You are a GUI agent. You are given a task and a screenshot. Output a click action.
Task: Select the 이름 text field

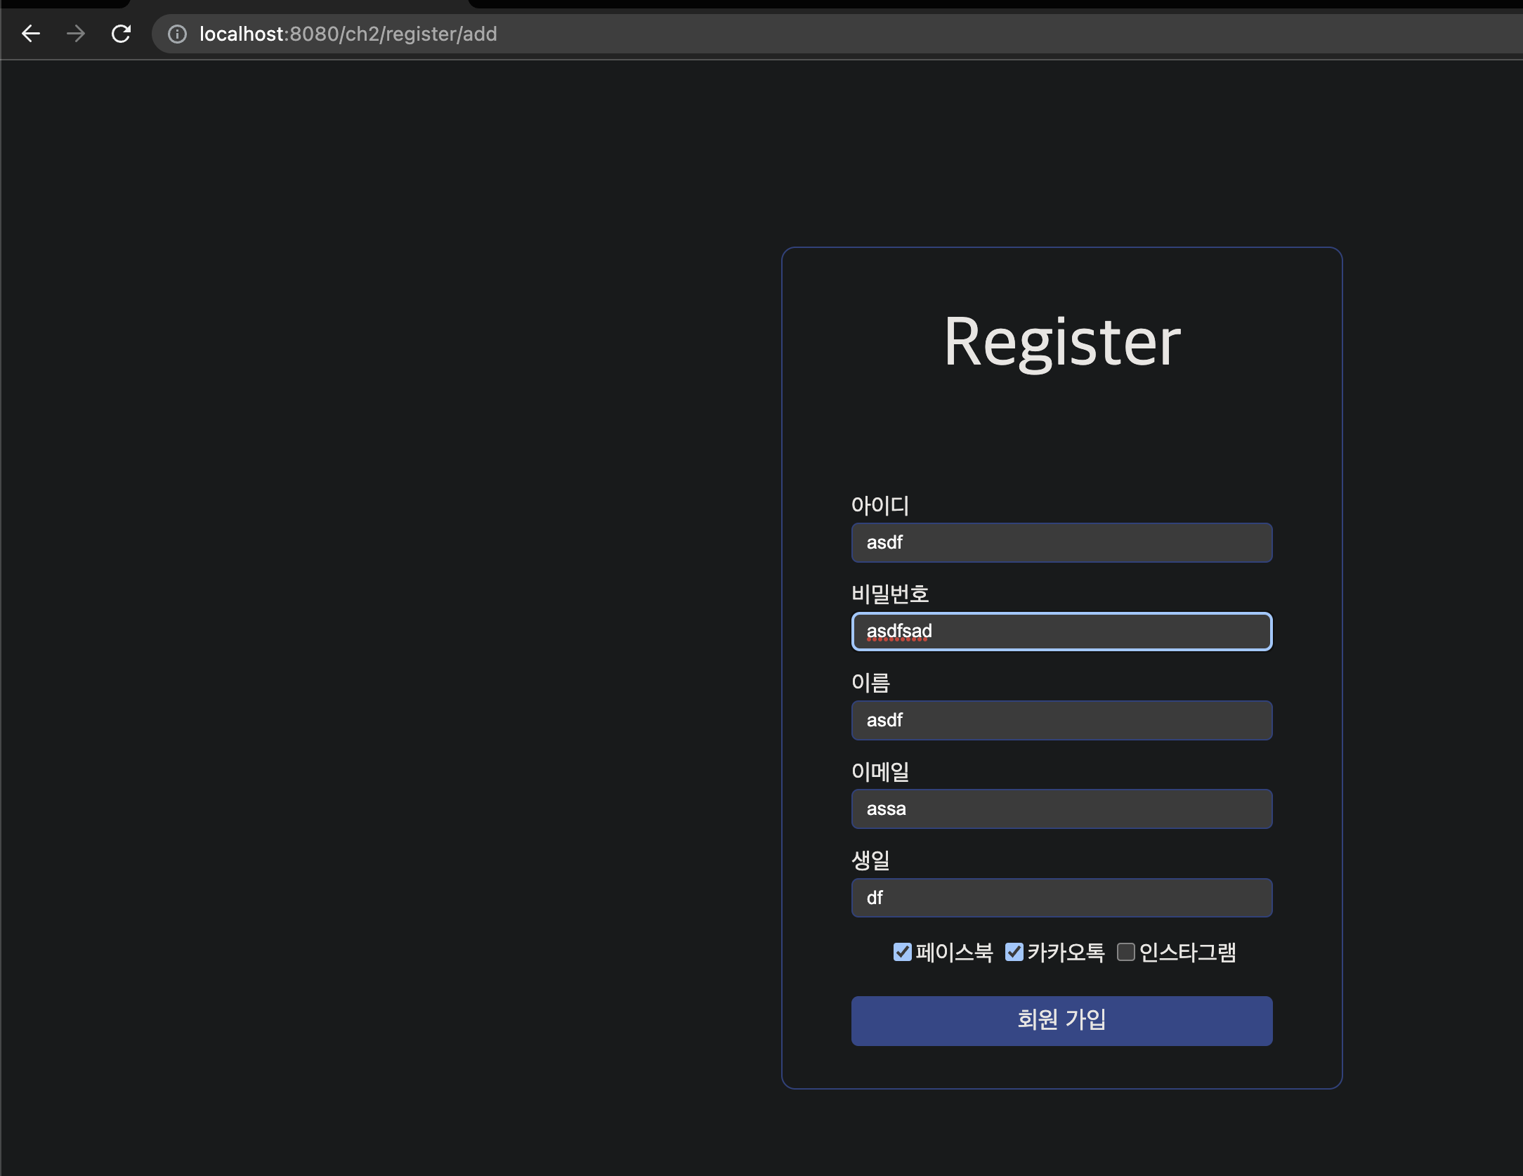[x=1061, y=720]
